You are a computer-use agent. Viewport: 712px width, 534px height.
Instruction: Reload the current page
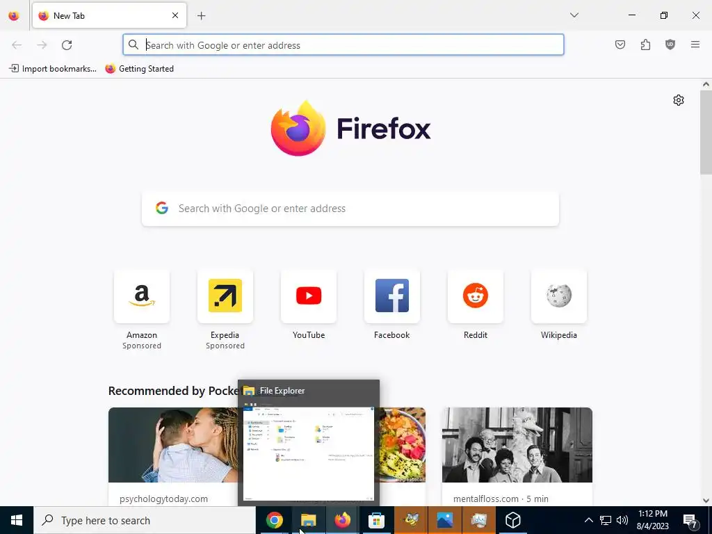pyautogui.click(x=67, y=45)
